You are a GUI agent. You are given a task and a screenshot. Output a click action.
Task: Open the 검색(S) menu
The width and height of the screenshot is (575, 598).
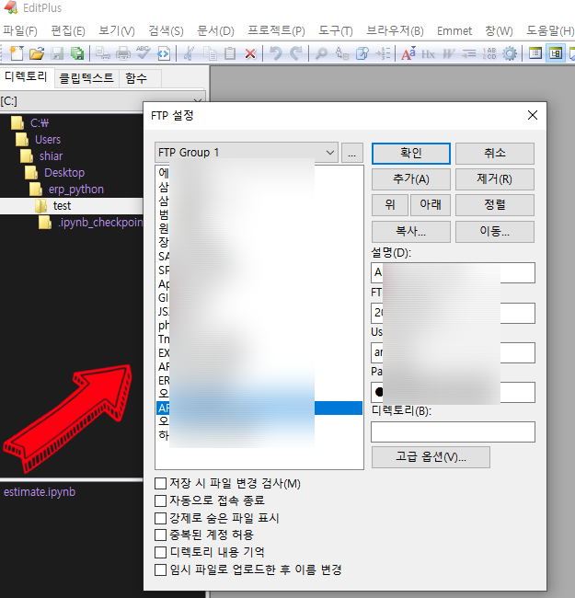(x=166, y=31)
